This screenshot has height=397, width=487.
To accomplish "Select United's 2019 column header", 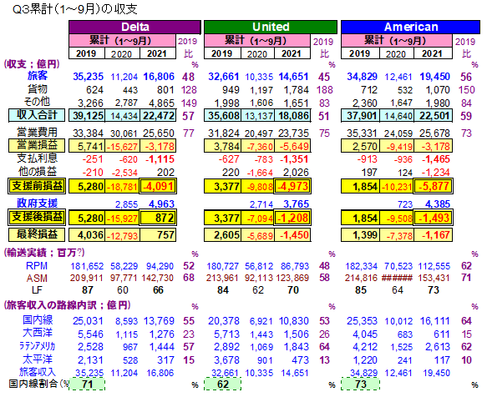I will point(222,53).
